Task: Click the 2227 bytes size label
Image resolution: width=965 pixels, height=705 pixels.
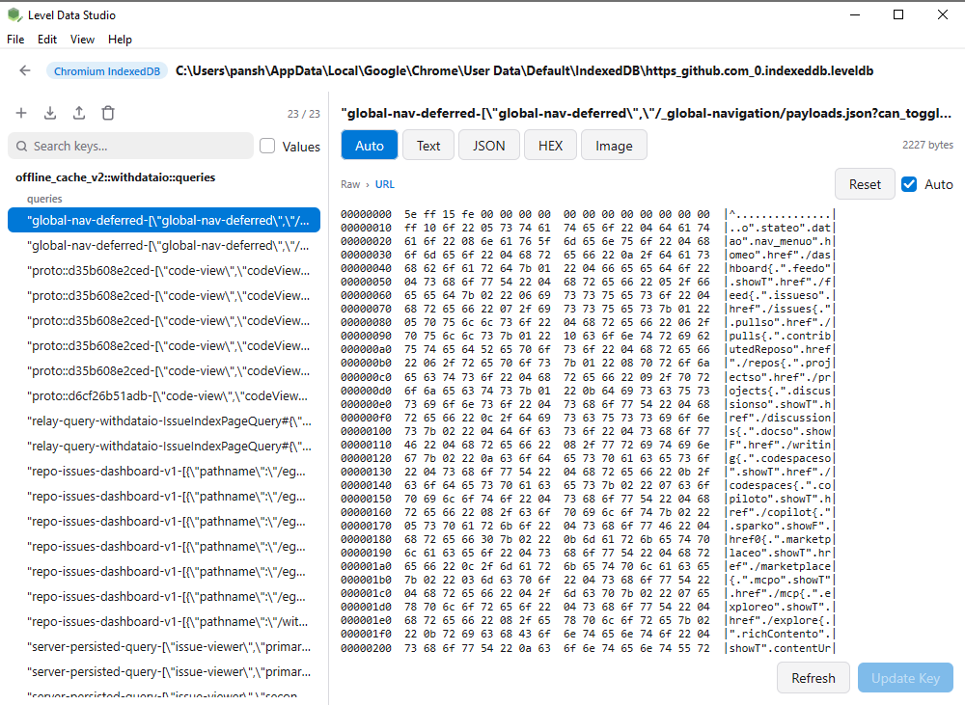Action: tap(927, 146)
